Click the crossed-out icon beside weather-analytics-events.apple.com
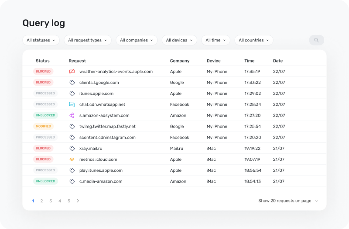 click(72, 71)
